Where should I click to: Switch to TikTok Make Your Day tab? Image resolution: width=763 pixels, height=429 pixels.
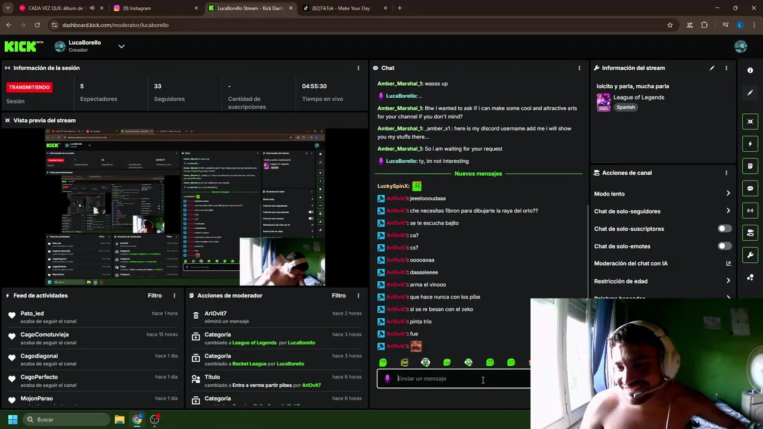click(345, 8)
